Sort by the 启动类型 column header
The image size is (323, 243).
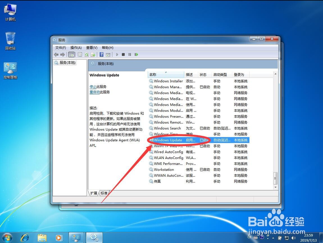coord(222,75)
